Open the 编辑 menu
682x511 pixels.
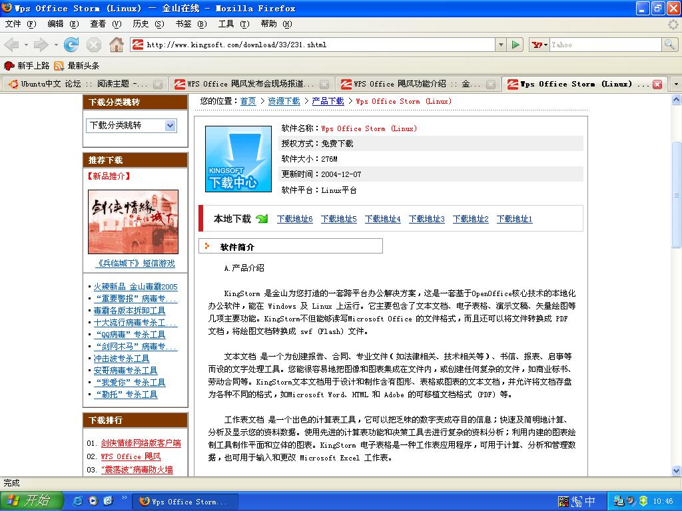point(63,24)
